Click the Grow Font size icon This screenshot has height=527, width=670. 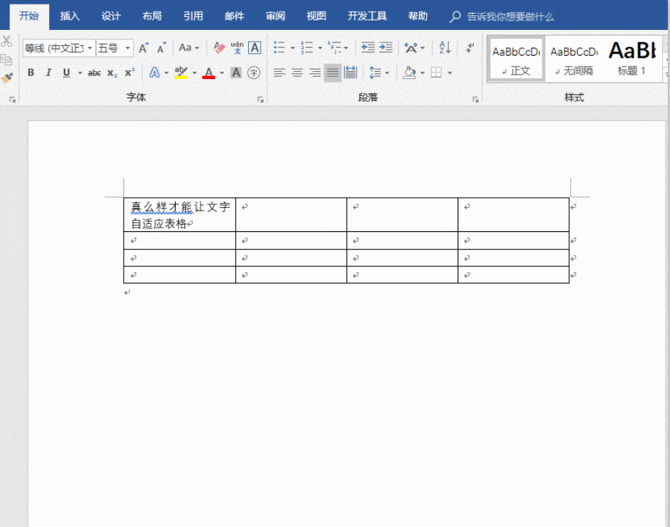coord(144,48)
